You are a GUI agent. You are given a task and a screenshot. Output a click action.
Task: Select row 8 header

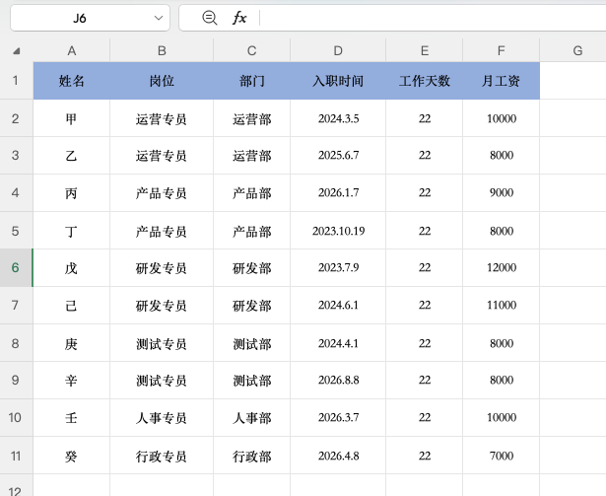coord(16,343)
